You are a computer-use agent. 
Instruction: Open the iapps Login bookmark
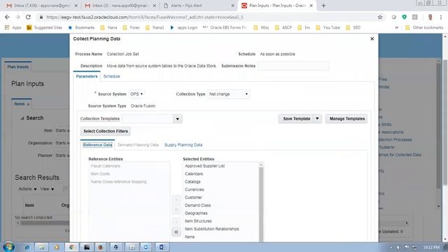pos(183,27)
